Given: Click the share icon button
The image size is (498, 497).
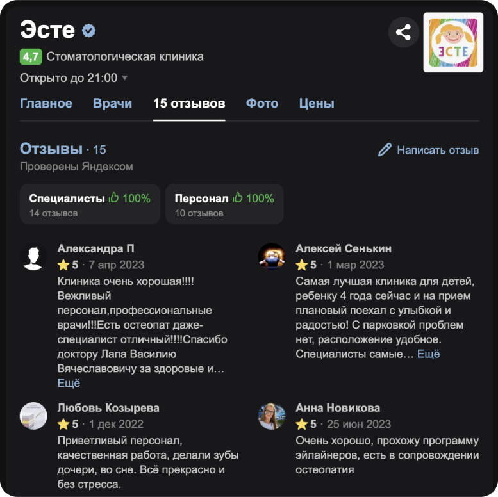Looking at the screenshot, I should (403, 33).
